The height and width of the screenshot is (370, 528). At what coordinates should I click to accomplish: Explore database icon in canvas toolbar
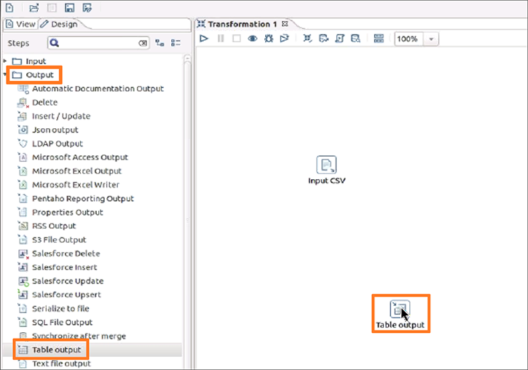[x=355, y=39]
